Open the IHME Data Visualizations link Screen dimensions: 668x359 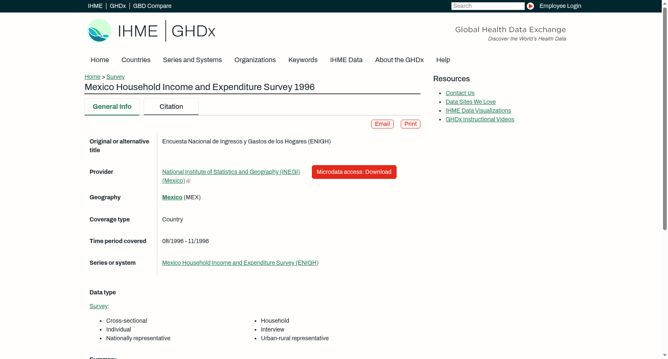tap(478, 110)
